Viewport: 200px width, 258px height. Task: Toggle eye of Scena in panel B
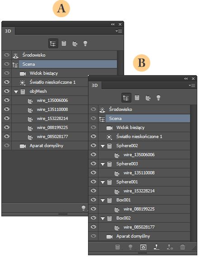93,118
